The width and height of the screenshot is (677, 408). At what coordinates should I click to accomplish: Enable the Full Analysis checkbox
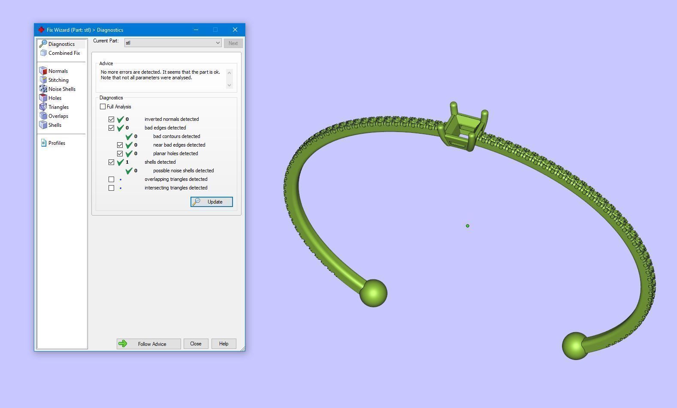103,106
